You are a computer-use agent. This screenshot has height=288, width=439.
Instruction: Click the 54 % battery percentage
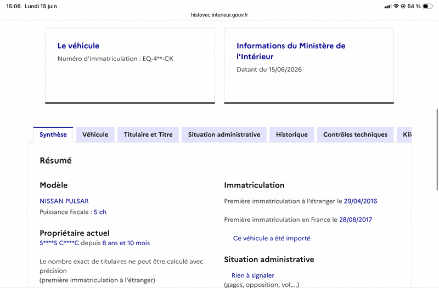(414, 6)
